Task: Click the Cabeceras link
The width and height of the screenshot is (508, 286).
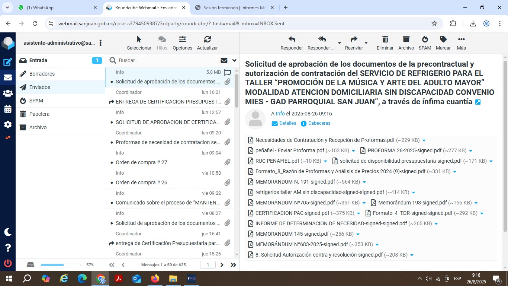Action: [x=319, y=123]
